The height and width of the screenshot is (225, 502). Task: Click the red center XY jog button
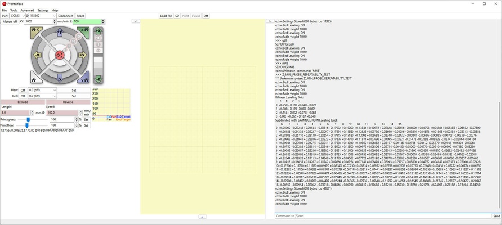pos(60,55)
